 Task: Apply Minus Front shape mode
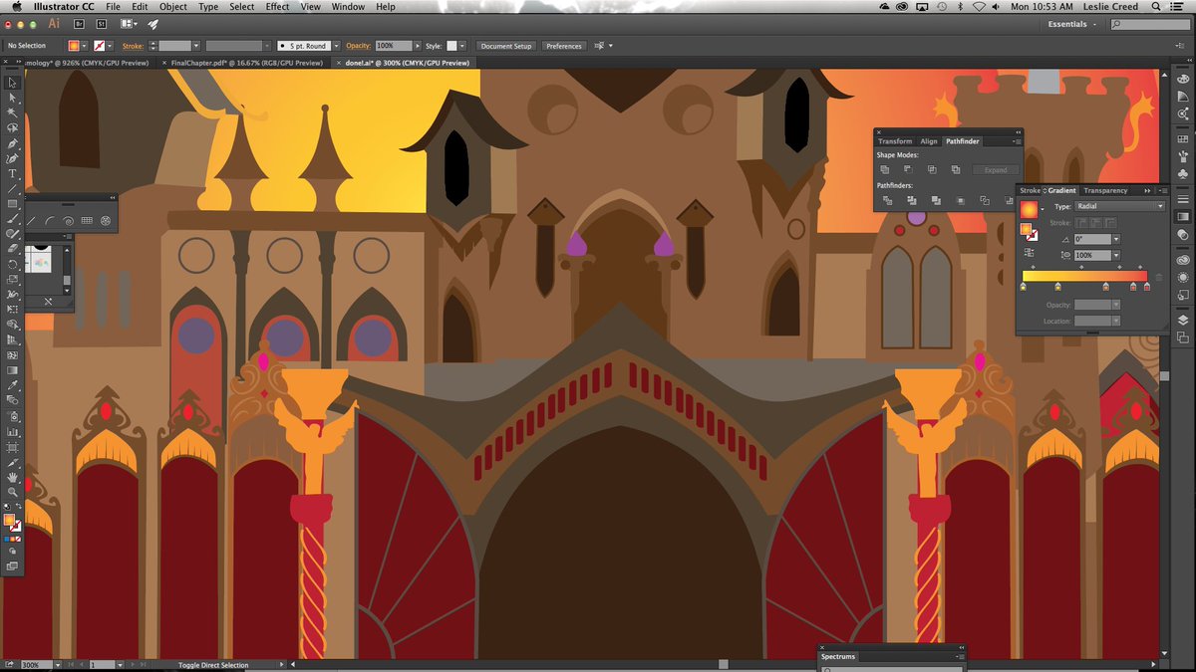(907, 169)
